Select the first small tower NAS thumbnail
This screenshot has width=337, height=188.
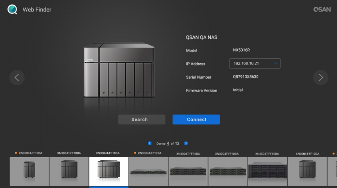point(29,171)
